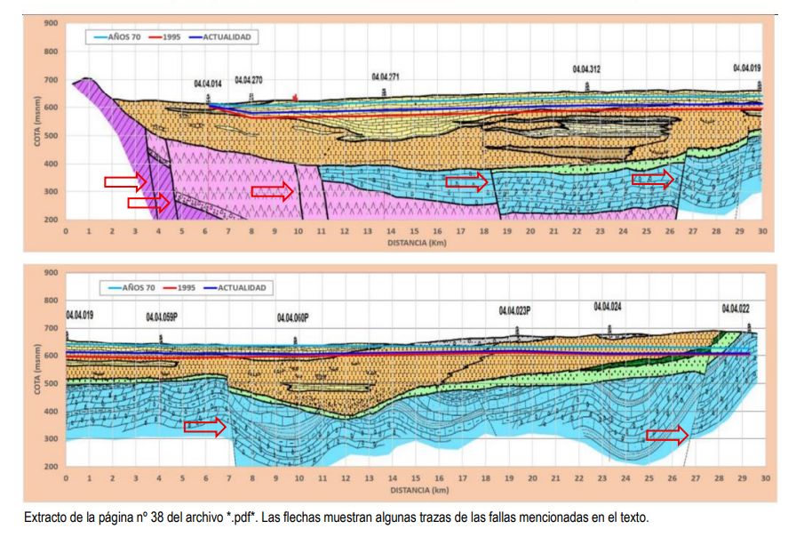
Task: Select the 04.04.019 label in the lower section
Action: (x=80, y=315)
